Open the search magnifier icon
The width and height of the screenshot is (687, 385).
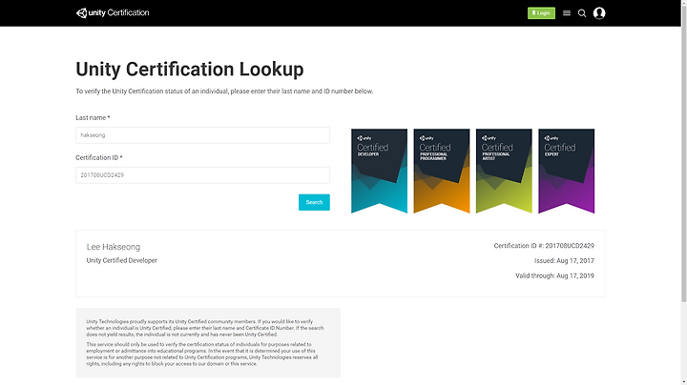582,13
